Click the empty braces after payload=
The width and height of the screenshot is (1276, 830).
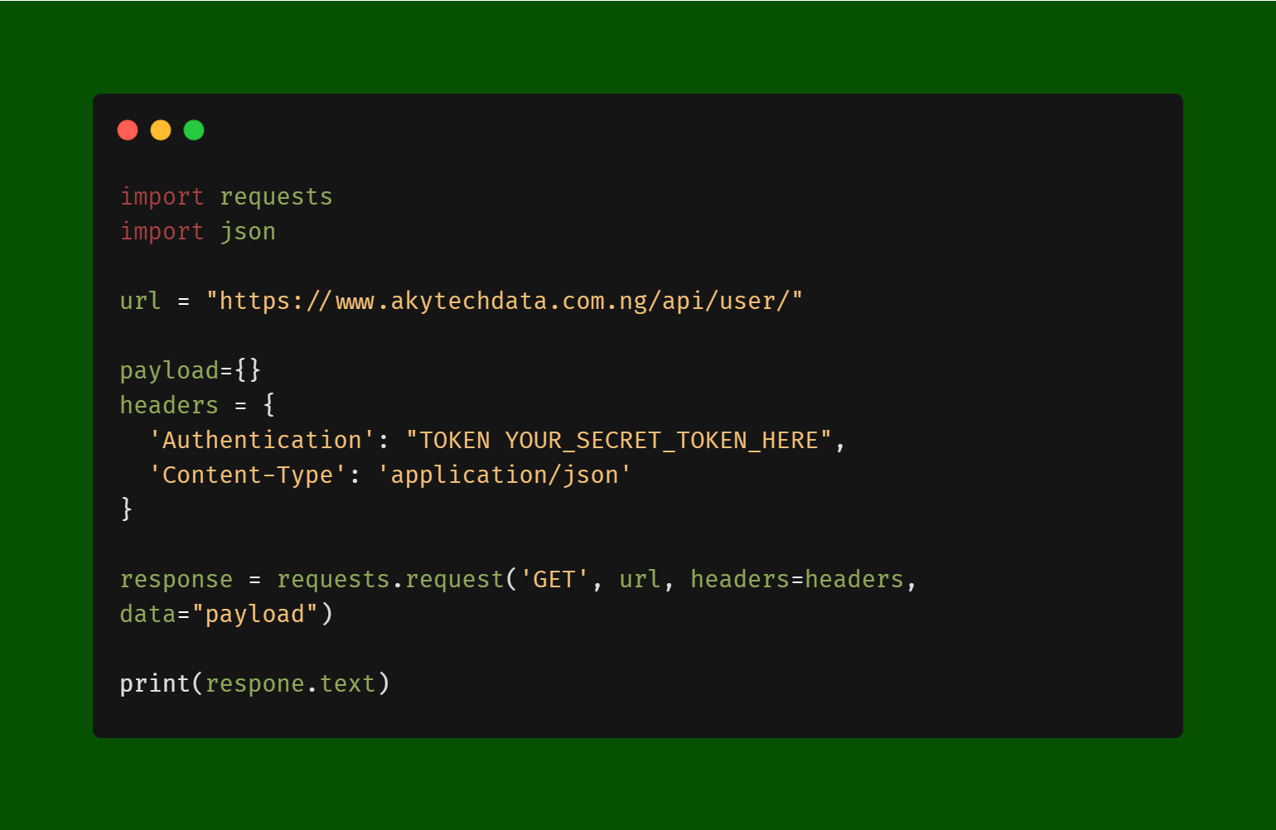tap(248, 370)
